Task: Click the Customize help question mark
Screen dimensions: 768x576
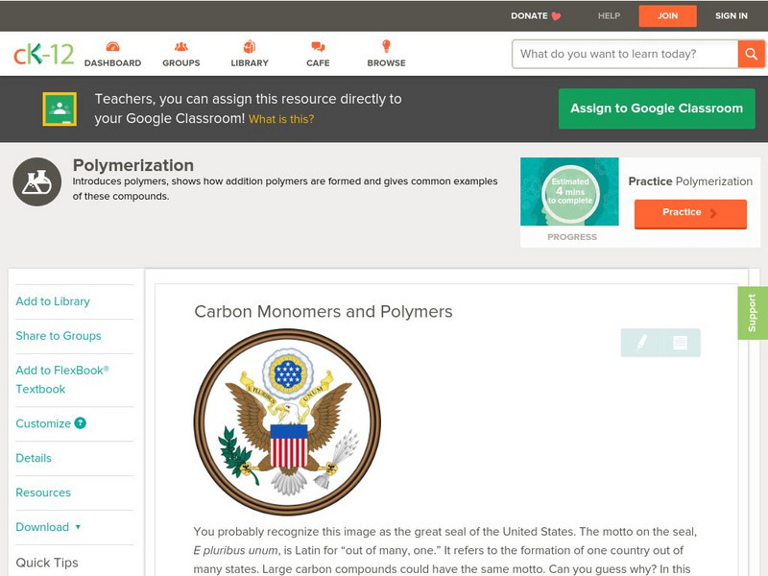Action: [x=81, y=422]
